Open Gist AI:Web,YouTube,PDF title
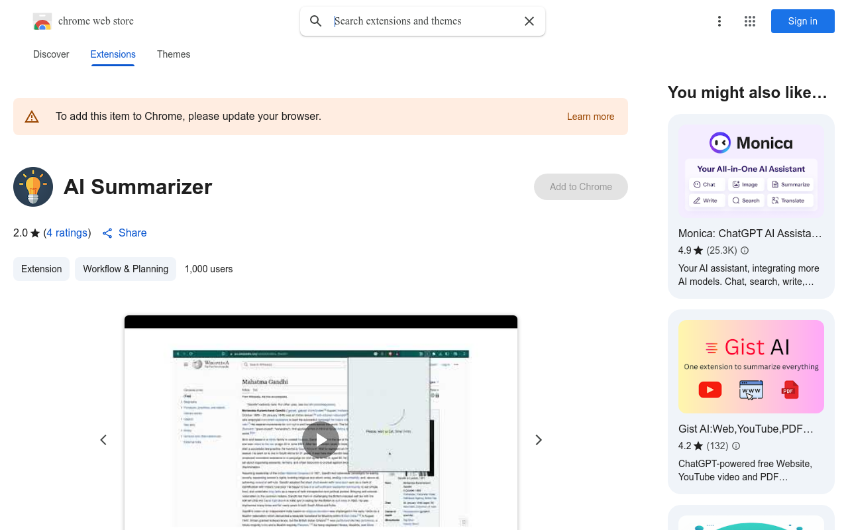This screenshot has width=848, height=530. click(x=746, y=429)
